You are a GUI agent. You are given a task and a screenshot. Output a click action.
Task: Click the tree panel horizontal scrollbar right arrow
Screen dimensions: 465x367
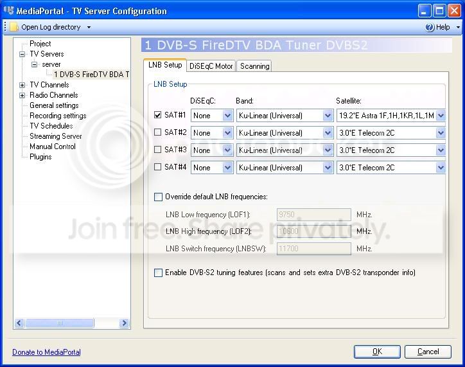[124, 323]
